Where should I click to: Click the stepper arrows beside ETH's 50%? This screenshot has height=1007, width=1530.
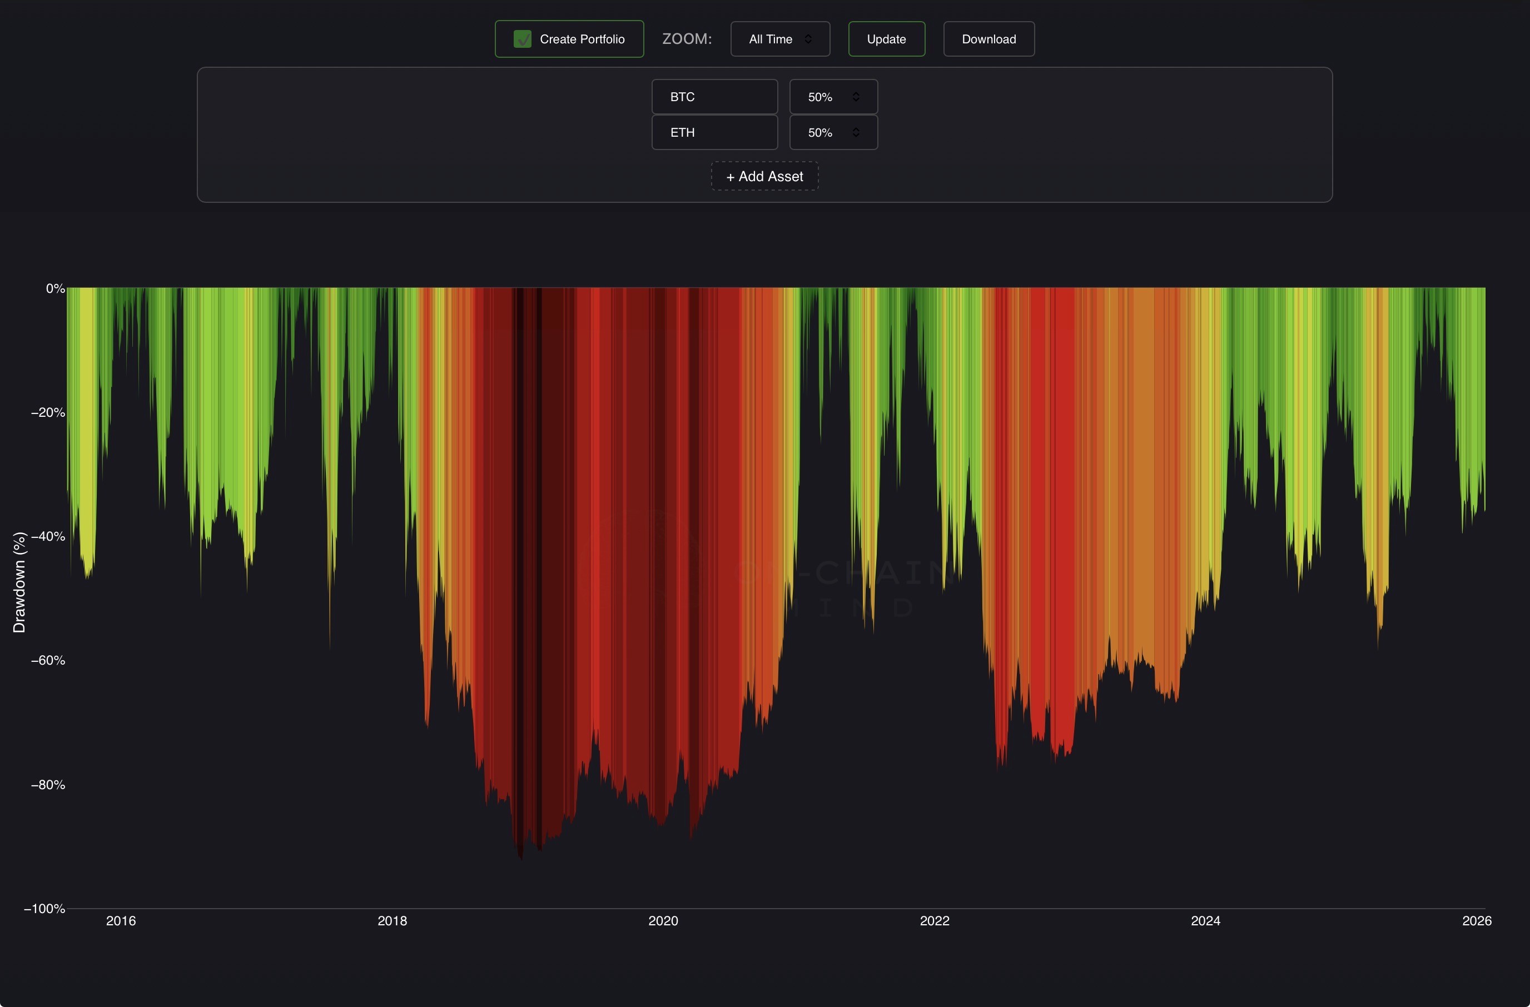point(856,132)
